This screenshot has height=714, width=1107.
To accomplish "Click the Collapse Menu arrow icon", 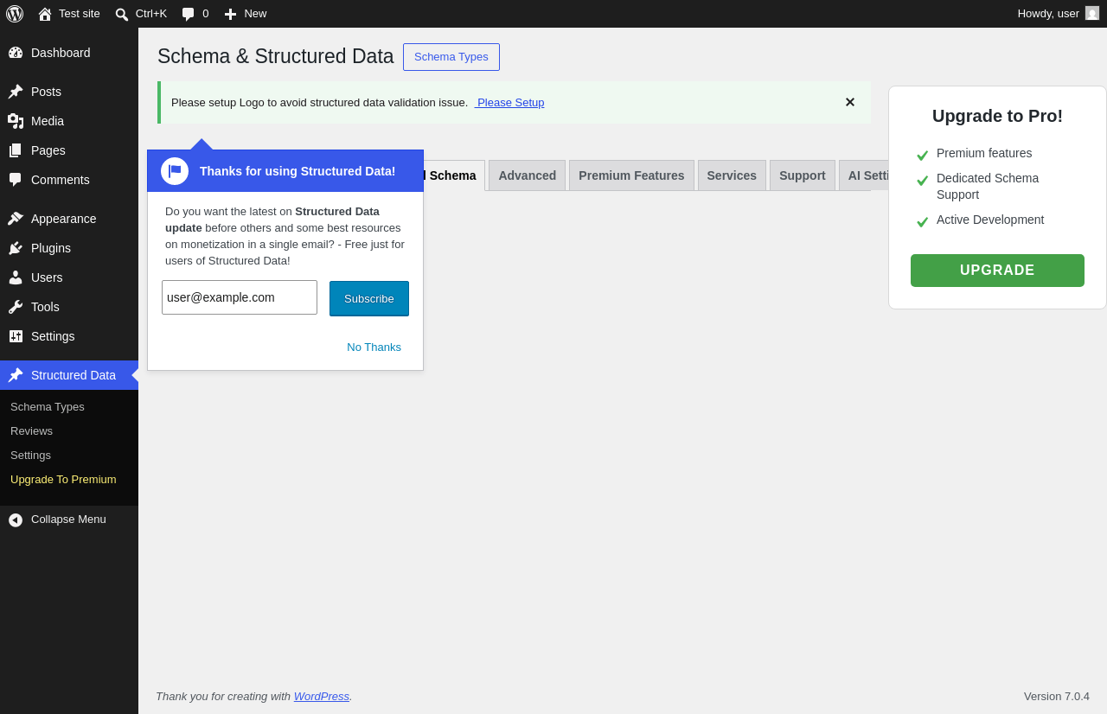I will [x=16, y=520].
